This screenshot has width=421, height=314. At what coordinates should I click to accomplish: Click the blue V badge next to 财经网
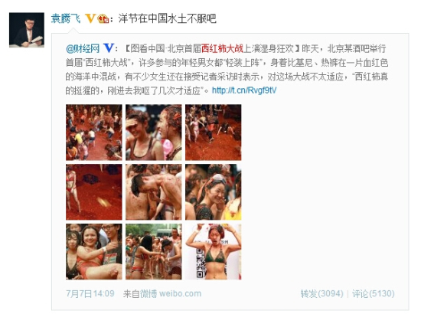(109, 47)
